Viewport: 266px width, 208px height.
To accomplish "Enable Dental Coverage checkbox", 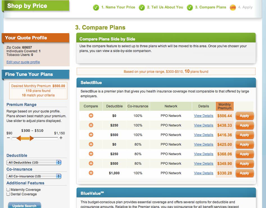I will tap(8, 194).
